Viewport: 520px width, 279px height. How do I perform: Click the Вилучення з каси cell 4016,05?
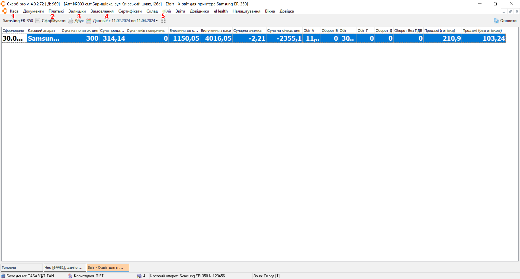216,38
